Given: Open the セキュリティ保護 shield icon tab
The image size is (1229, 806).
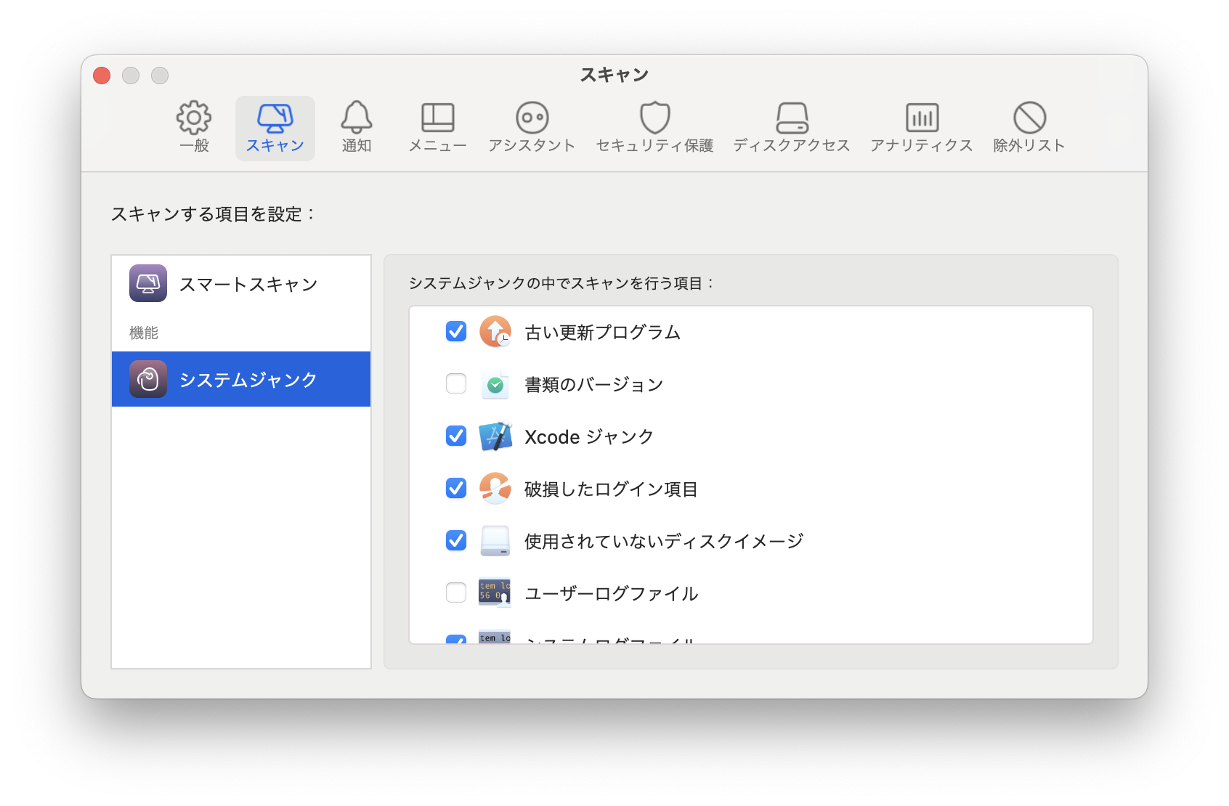Looking at the screenshot, I should [654, 118].
